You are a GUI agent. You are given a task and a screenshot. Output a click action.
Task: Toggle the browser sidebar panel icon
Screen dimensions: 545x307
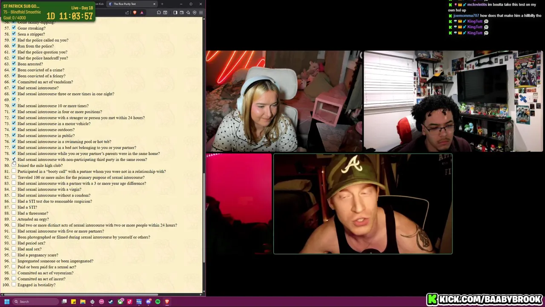click(175, 12)
